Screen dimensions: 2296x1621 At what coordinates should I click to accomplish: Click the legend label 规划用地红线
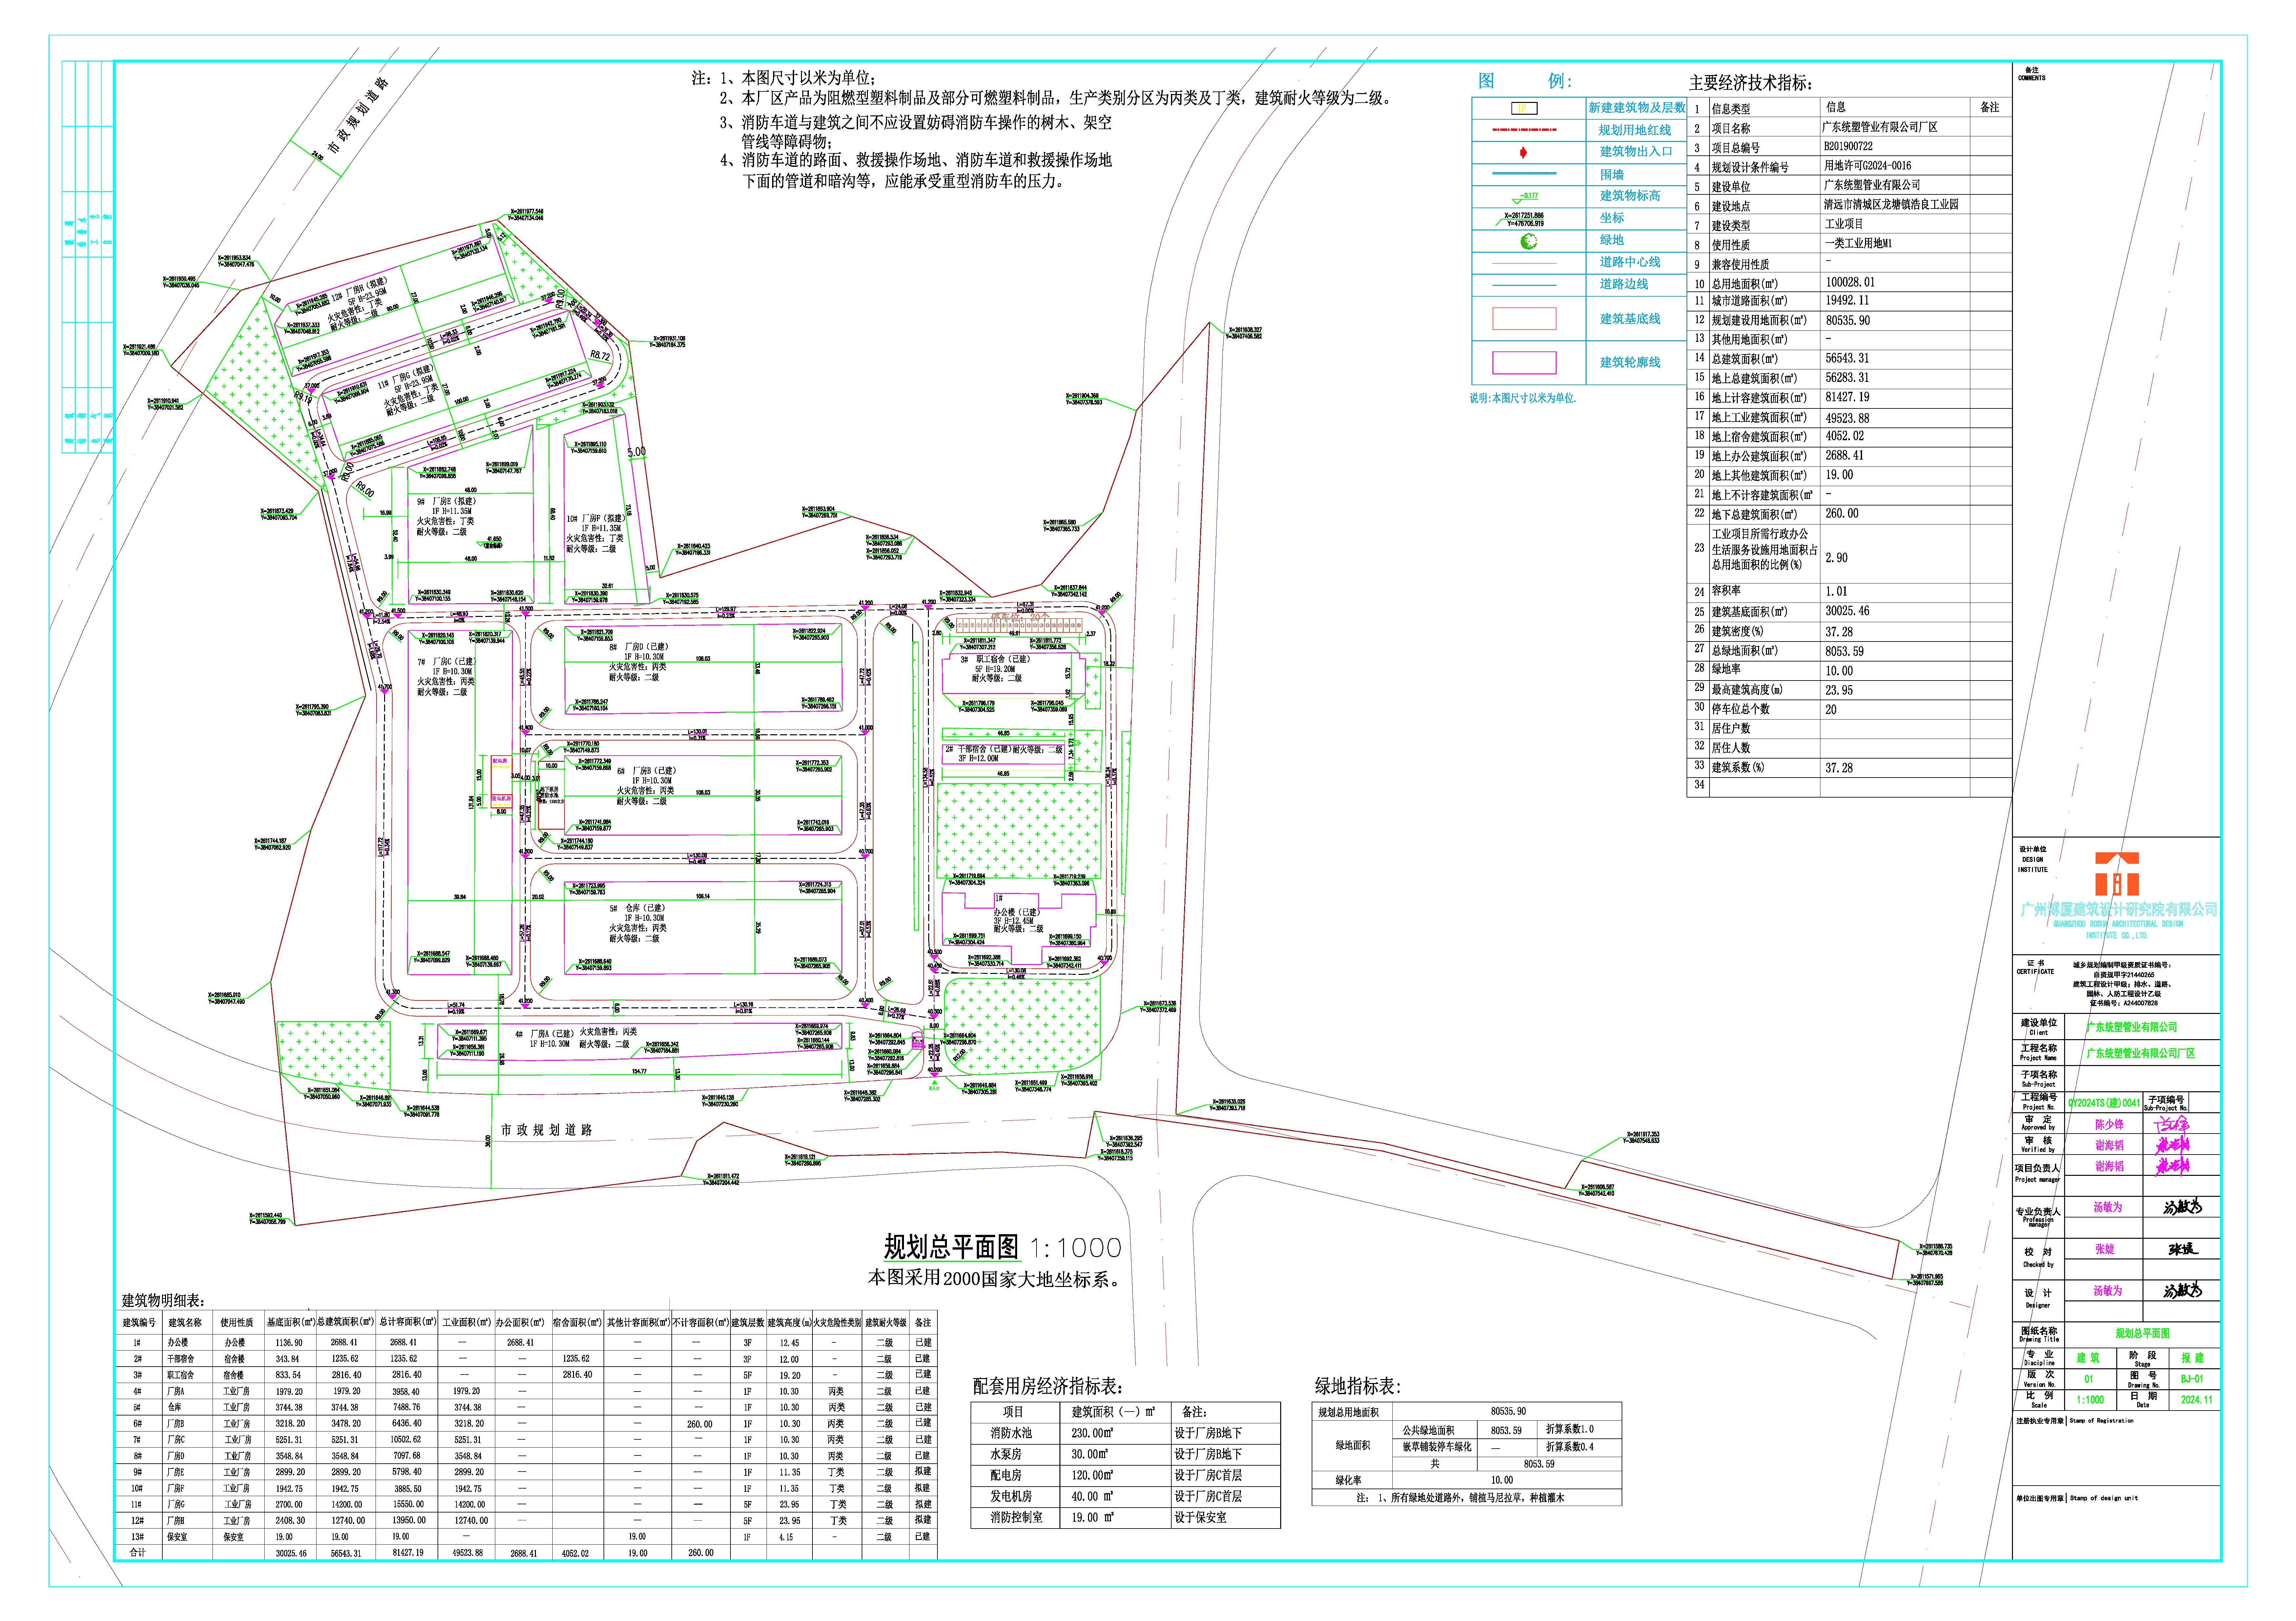click(x=1634, y=130)
